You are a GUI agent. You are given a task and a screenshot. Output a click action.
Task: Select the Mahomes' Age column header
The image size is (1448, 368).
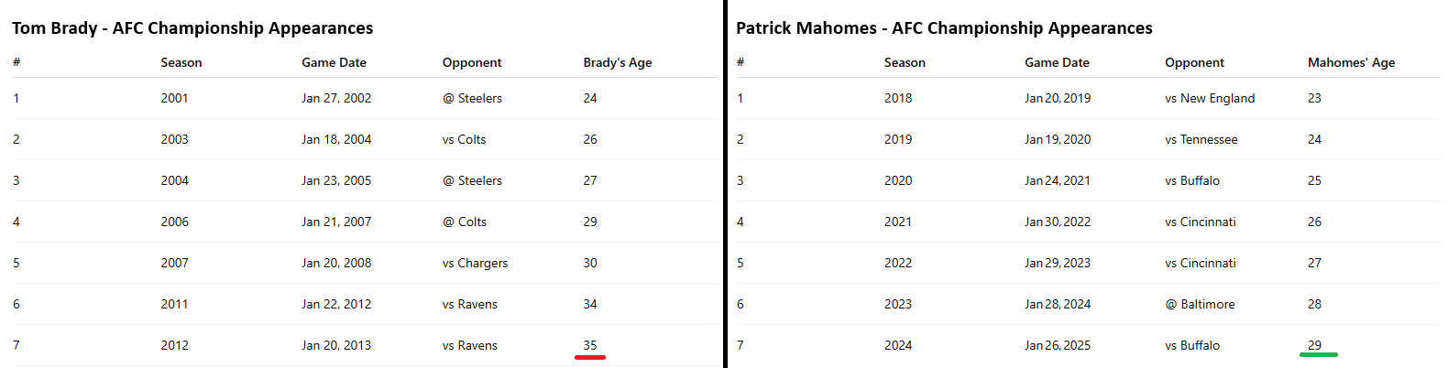(x=1351, y=62)
